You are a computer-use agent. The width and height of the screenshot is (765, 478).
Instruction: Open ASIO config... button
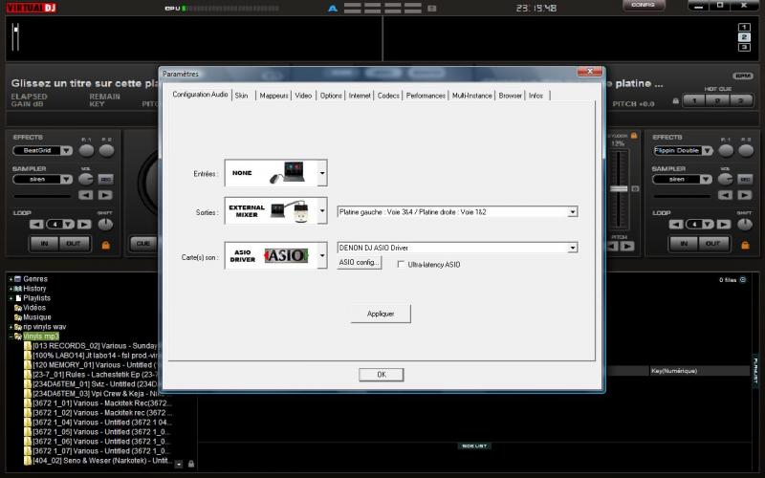(360, 262)
